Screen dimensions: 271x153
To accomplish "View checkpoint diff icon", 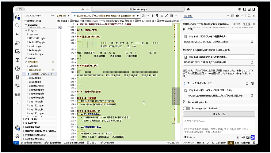I will tap(247, 83).
